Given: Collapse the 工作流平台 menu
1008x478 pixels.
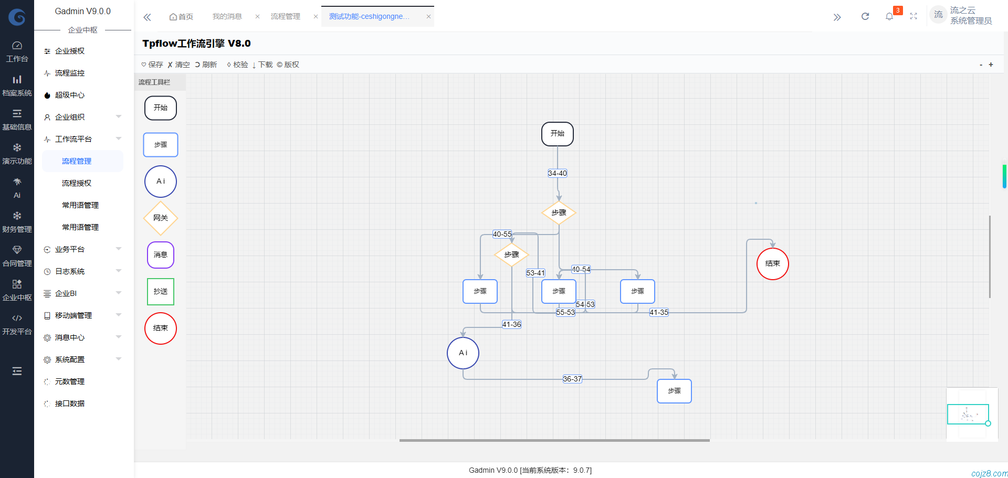Looking at the screenshot, I should [x=83, y=139].
